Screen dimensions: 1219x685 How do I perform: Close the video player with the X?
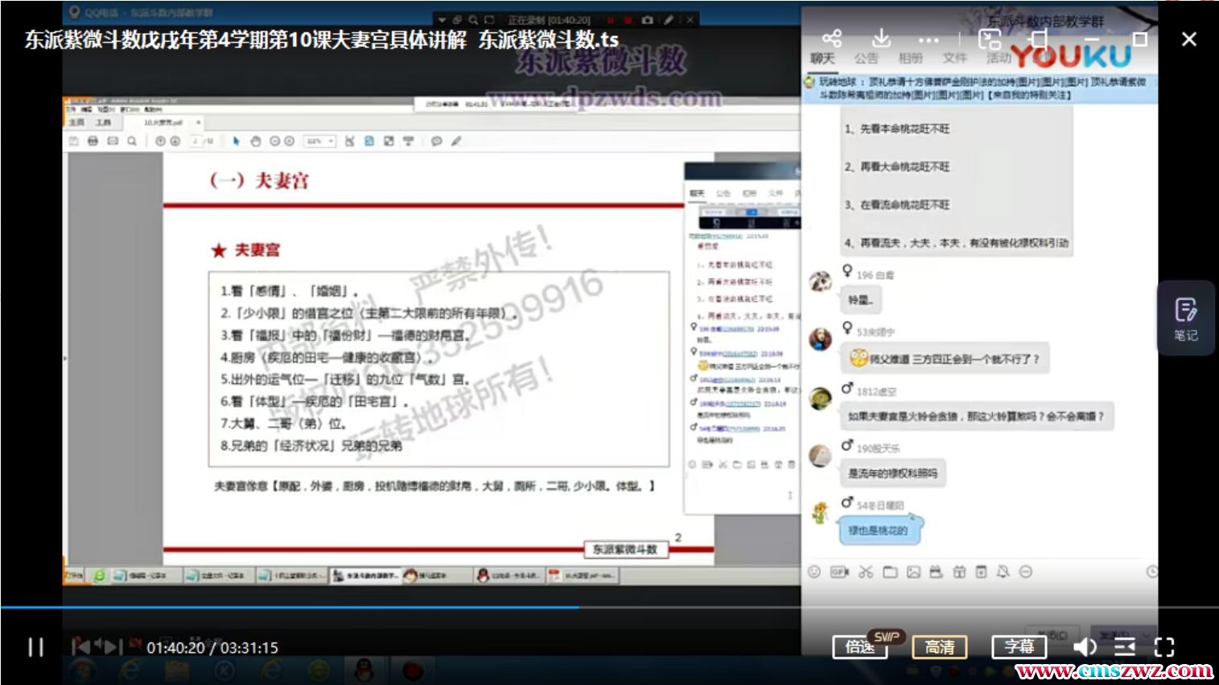pyautogui.click(x=1188, y=39)
